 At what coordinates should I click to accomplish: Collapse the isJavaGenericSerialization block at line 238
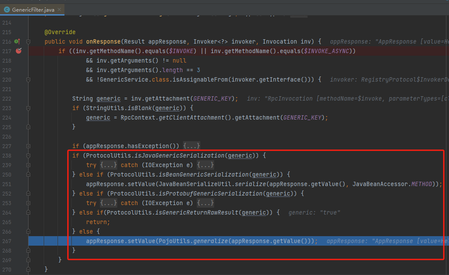tap(29, 155)
